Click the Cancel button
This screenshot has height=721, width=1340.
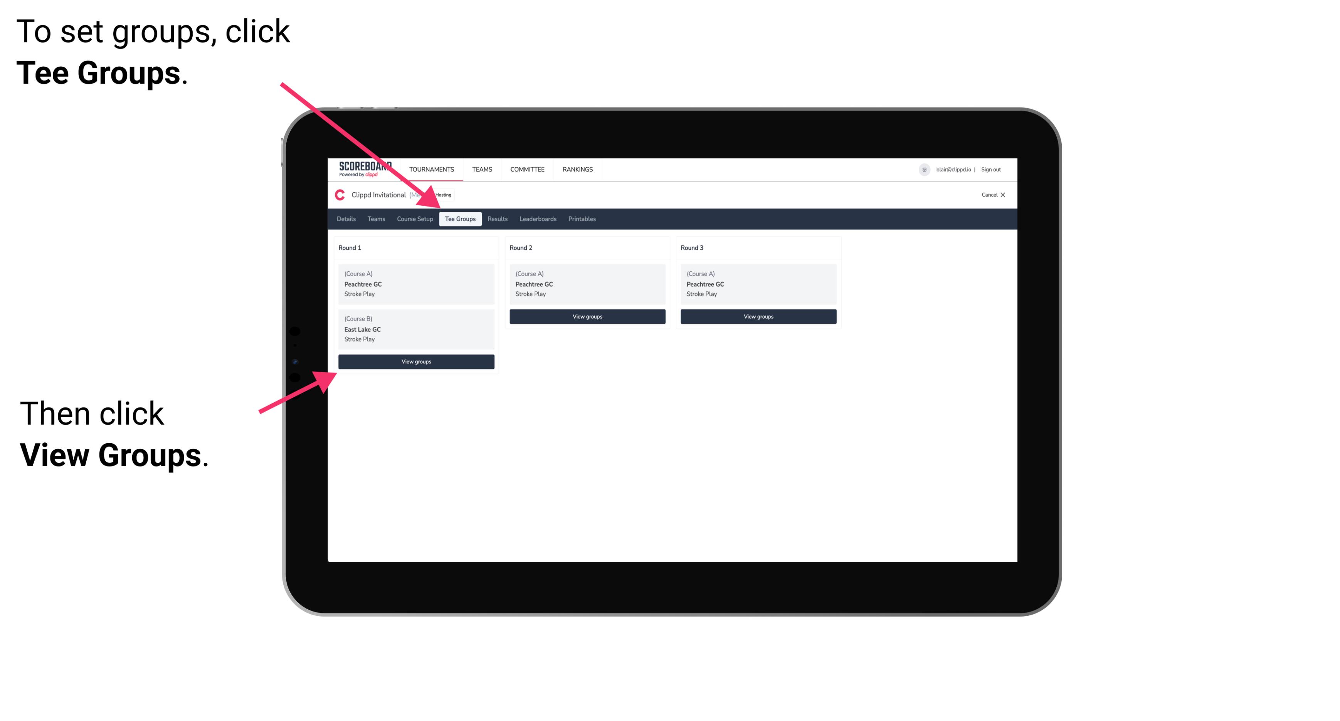pos(993,195)
